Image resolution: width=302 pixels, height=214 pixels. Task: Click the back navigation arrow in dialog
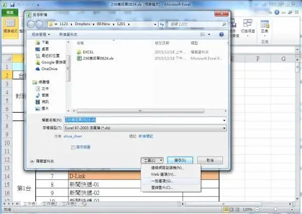point(32,24)
